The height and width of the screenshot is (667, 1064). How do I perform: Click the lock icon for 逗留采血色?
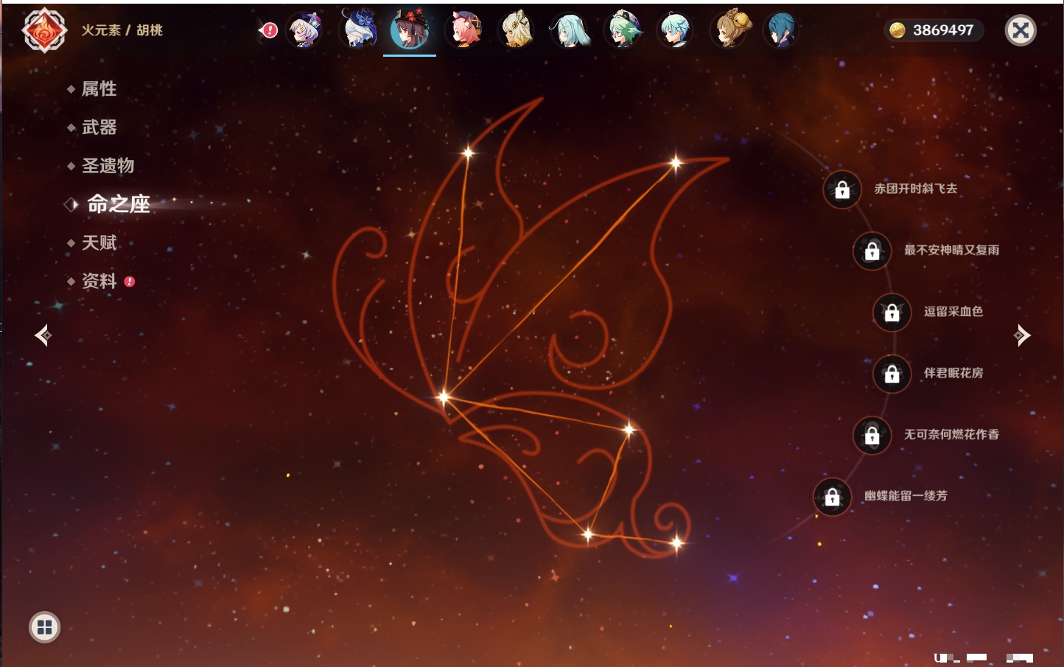click(x=892, y=312)
